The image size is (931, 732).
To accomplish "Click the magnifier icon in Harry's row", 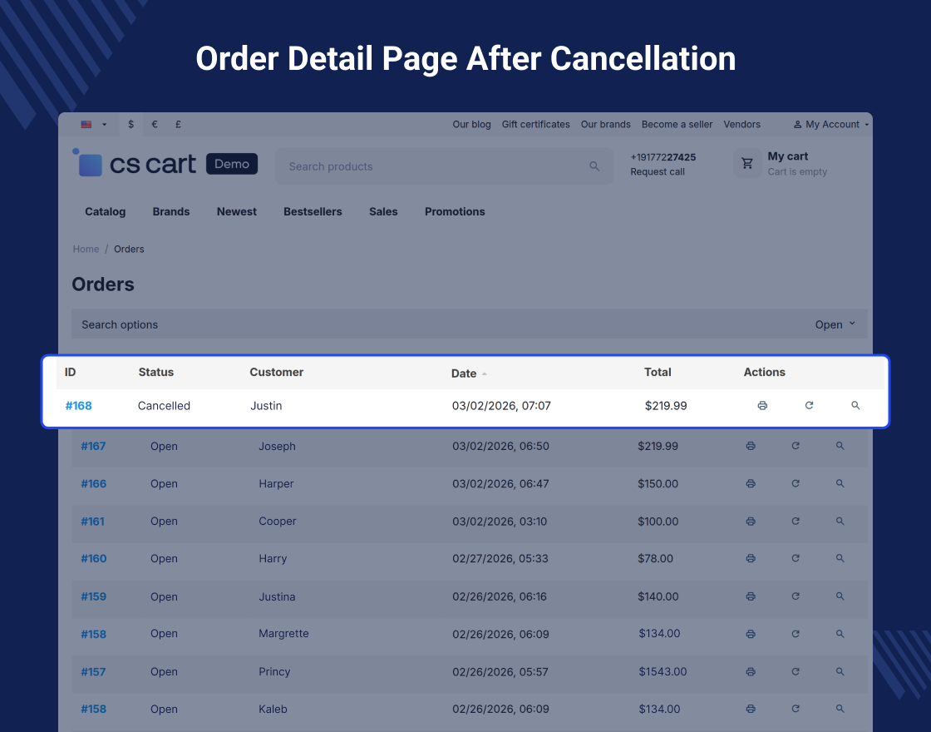I will tap(840, 558).
